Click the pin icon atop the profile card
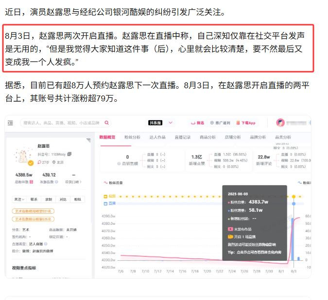328x300 pixels. click(x=89, y=140)
